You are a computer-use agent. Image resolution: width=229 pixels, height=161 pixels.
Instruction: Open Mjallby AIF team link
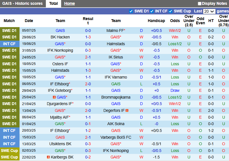59,117
